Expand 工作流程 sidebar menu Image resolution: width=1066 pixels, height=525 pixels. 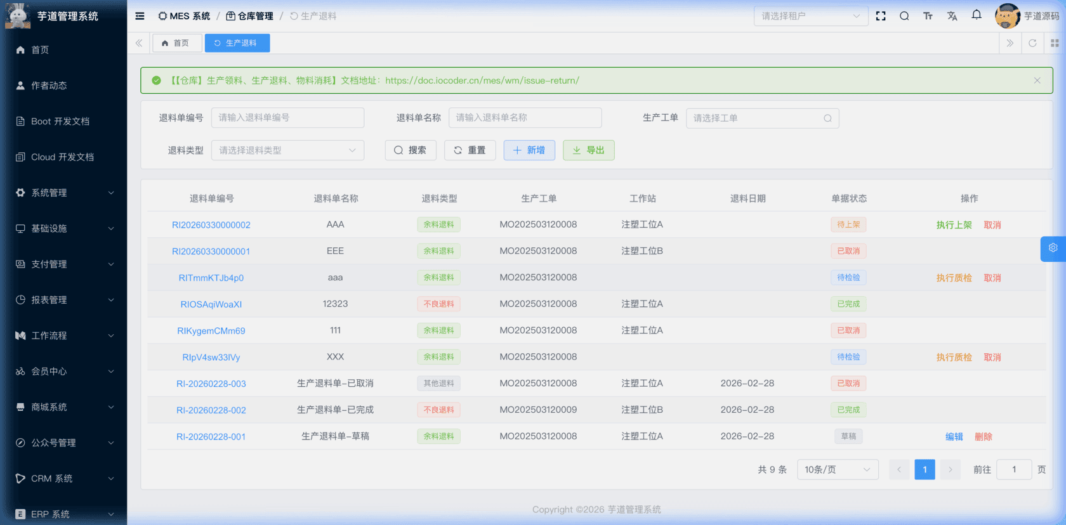(63, 335)
